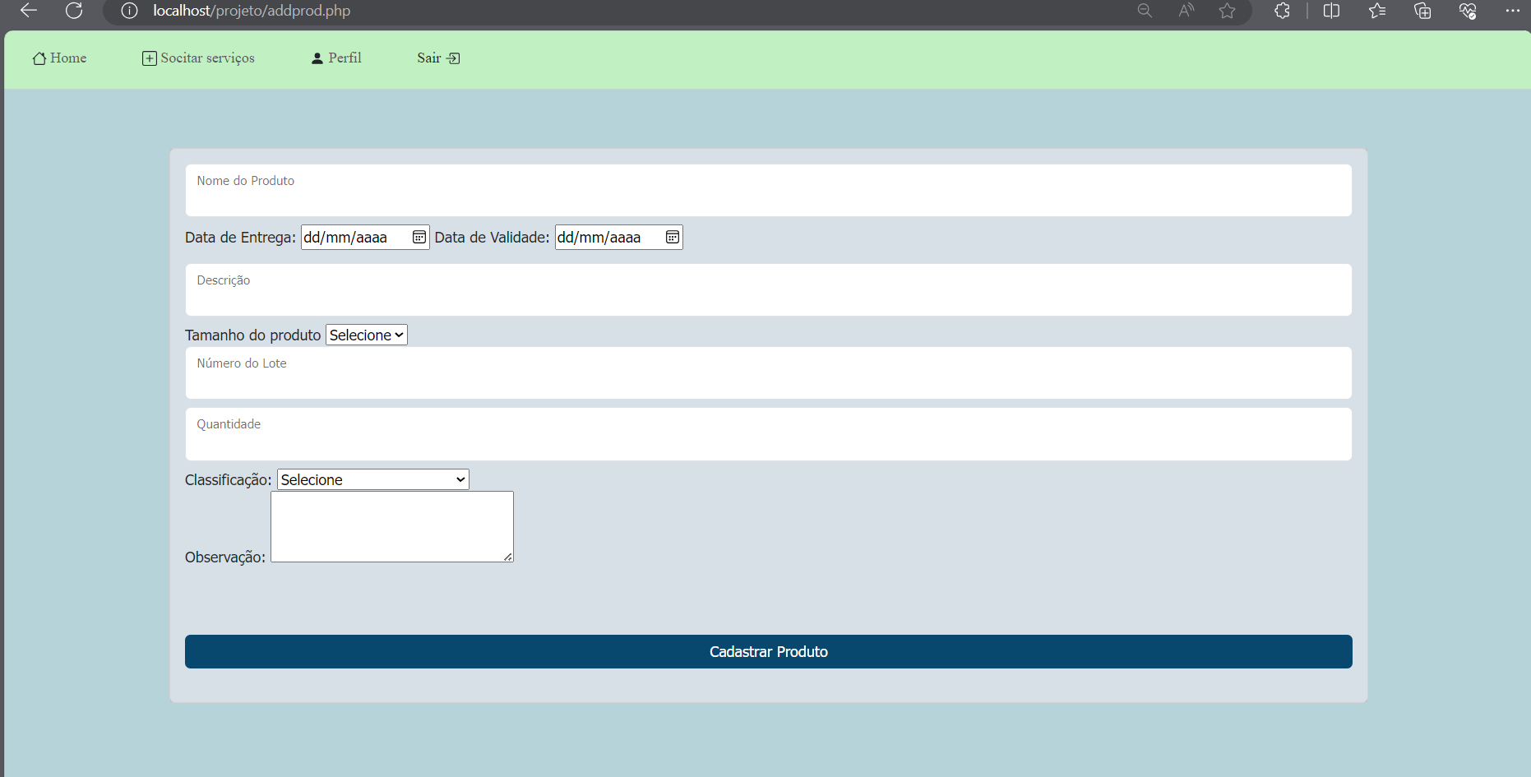1531x777 pixels.
Task: Open browser settings three-dots menu
Action: click(x=1512, y=11)
